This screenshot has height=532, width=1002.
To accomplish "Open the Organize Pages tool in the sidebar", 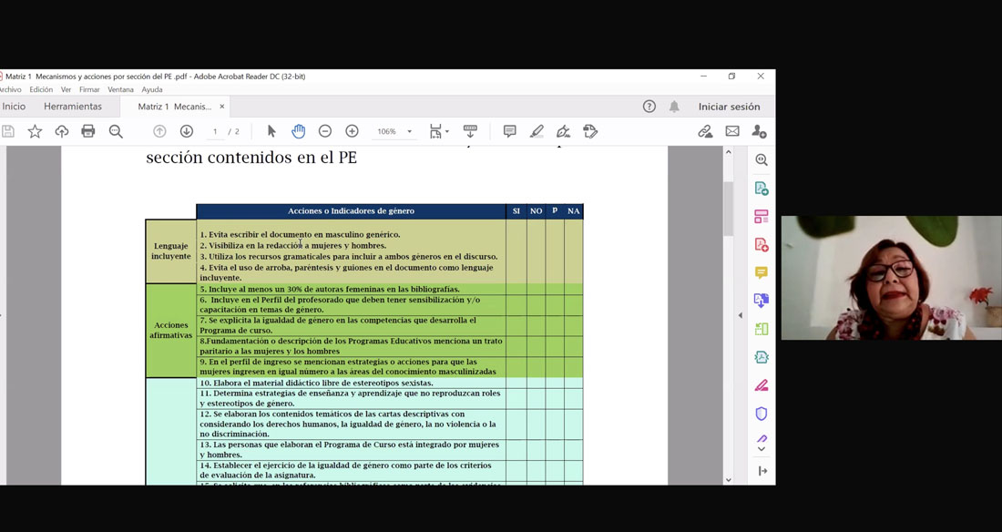I will pyautogui.click(x=762, y=329).
